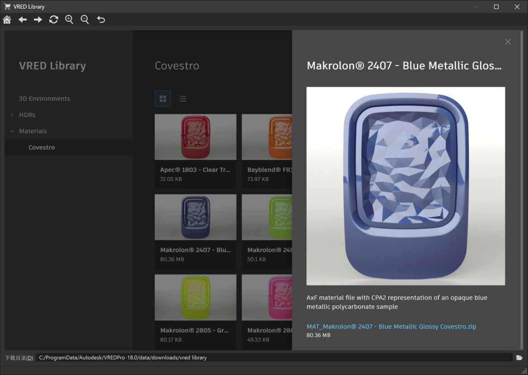528x375 pixels.
Task: Download MAT_Makrolon 2407 Blue Metallic Glossy Covestro.zip
Action: coord(391,326)
